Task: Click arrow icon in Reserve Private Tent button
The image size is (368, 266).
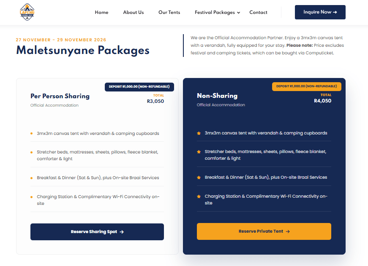Action: [288, 231]
